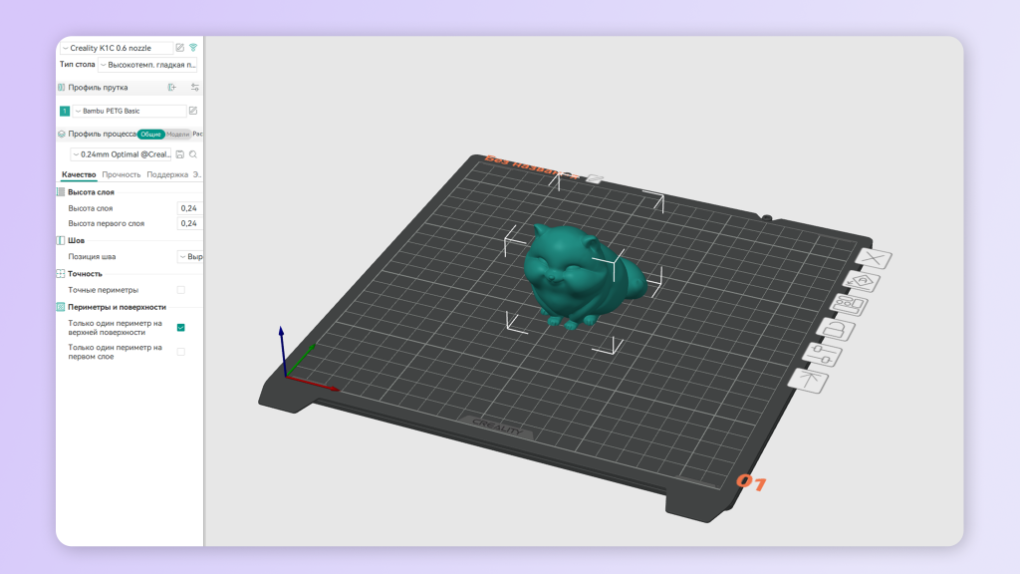Screen dimensions: 1020x574
Task: Search process settings with magnifier icon
Action: (193, 154)
